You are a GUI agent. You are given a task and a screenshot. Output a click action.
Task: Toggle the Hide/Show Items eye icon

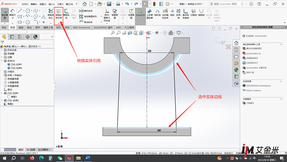pyautogui.click(x=157, y=33)
